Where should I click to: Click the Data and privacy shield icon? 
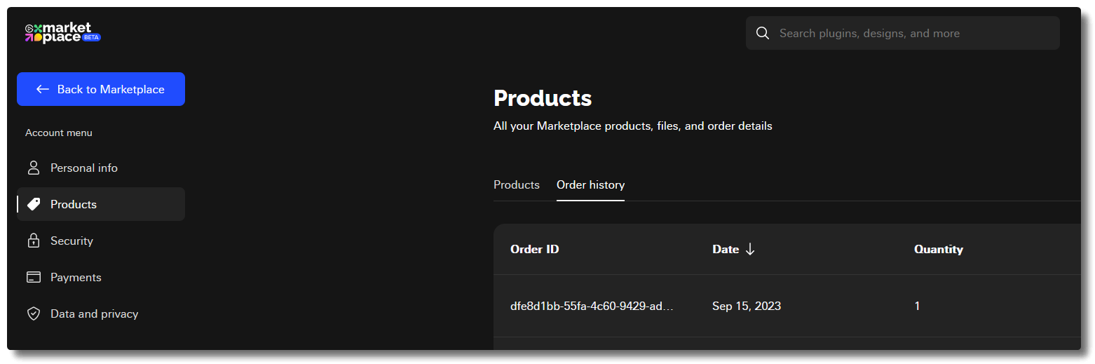point(34,314)
